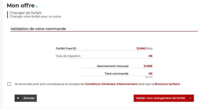Select the Changer de forfait title
204x109 pixels.
tap(25, 13)
